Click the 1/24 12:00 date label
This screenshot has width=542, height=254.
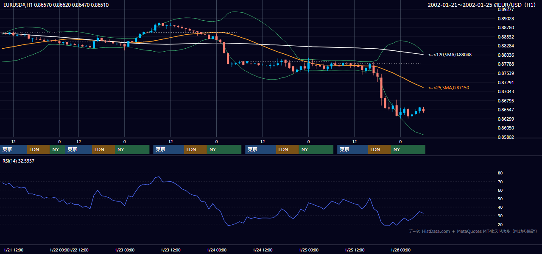coord(263,250)
